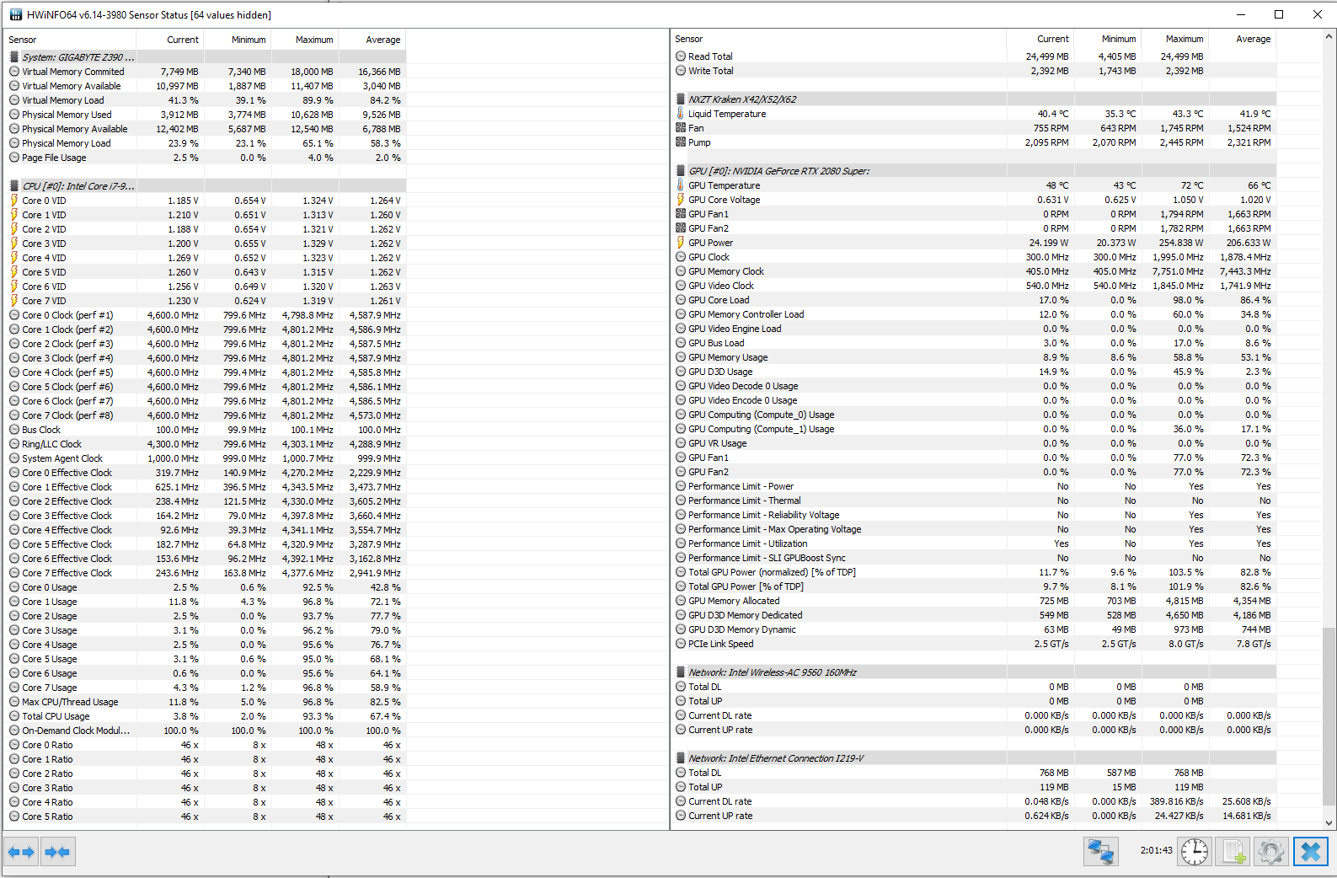This screenshot has width=1337, height=878.
Task: Click the chip icon beside System: GIGABYTE Z390
Action: (14, 57)
